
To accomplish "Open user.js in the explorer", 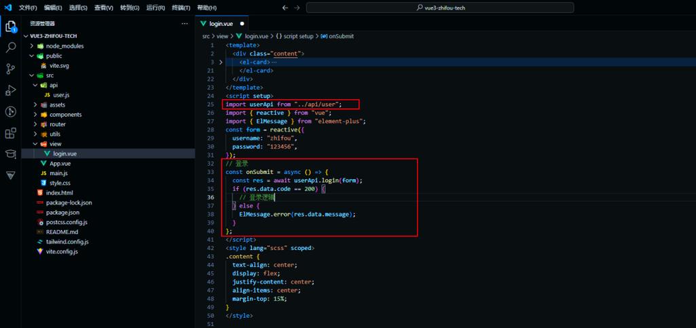I will [61, 95].
